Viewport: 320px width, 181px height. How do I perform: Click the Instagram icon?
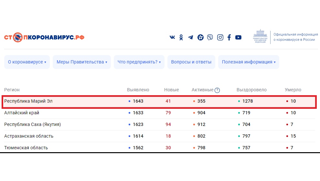pyautogui.click(x=220, y=37)
